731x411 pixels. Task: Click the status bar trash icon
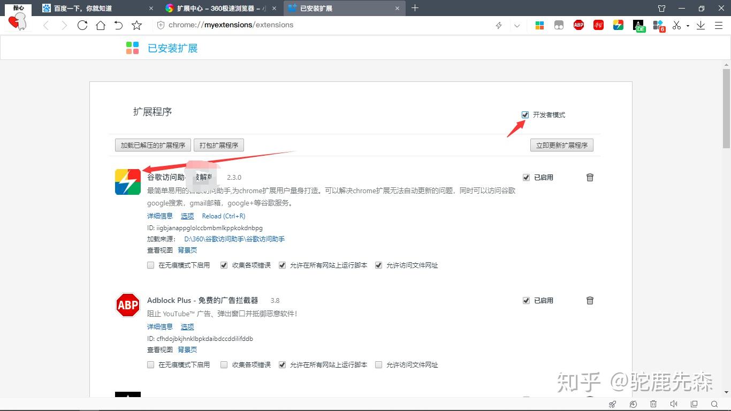[653, 404]
